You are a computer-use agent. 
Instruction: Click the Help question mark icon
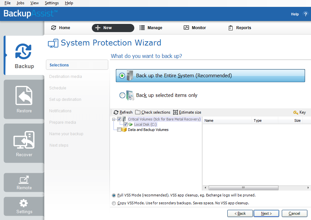tap(305, 14)
